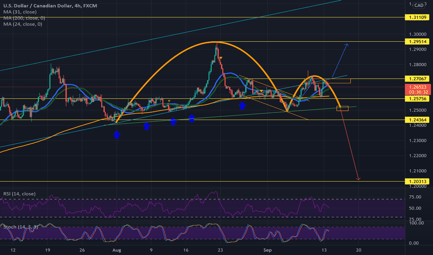Click the 9 date label on time axis
Screen dimensions: 433x255
(151, 250)
